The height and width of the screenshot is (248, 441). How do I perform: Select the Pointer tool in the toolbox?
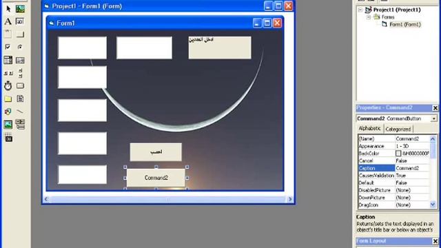[x=8, y=9]
